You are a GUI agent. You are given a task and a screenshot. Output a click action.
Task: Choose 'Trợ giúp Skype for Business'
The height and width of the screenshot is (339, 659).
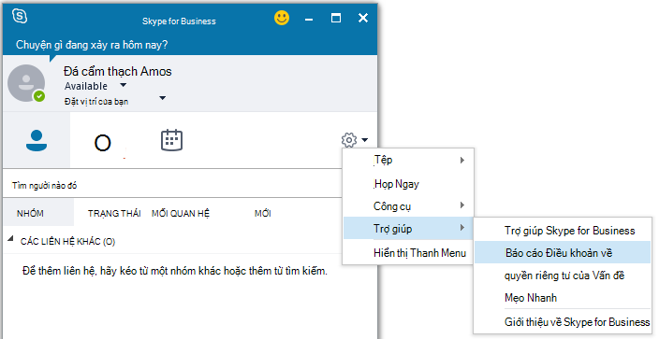click(x=563, y=231)
